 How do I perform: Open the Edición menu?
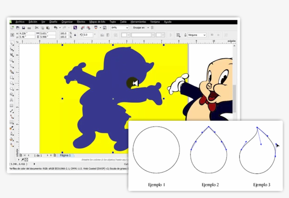click(x=33, y=22)
